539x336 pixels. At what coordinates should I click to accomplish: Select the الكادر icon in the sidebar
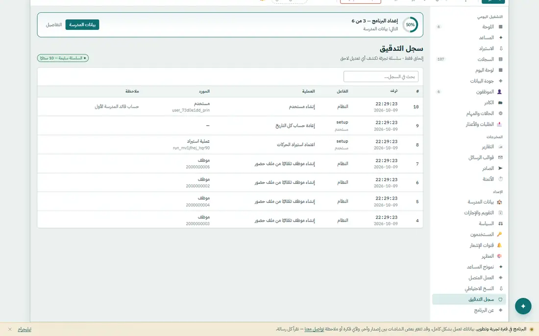[500, 103]
